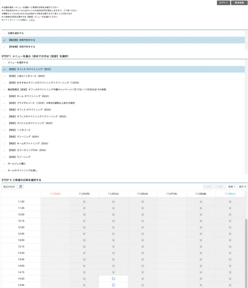Click the X mark at 12:00 on 11/28
Image resolution: width=248 pixels, height=288 pixels.
click(201, 215)
